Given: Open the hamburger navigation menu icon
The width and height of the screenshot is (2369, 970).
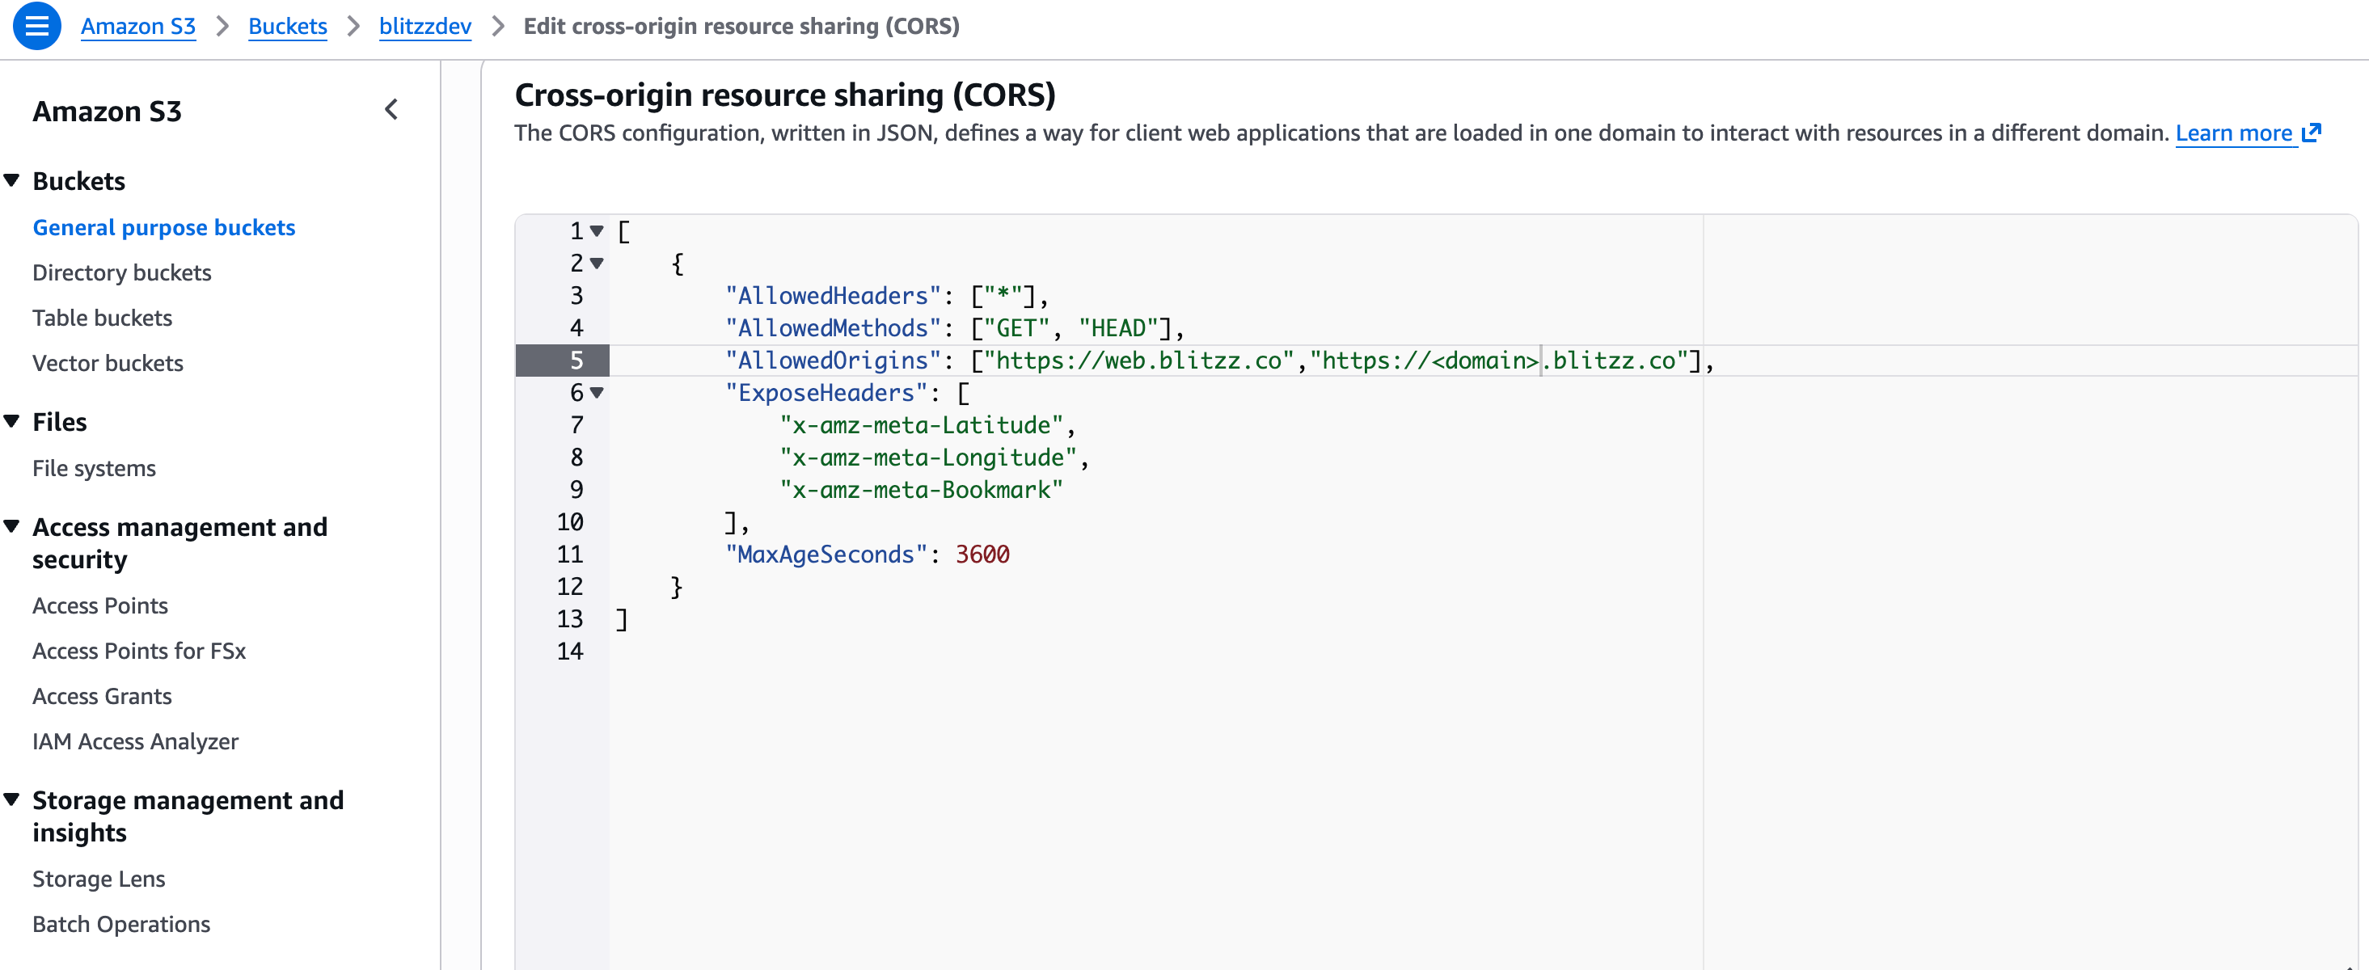Looking at the screenshot, I should coord(36,26).
